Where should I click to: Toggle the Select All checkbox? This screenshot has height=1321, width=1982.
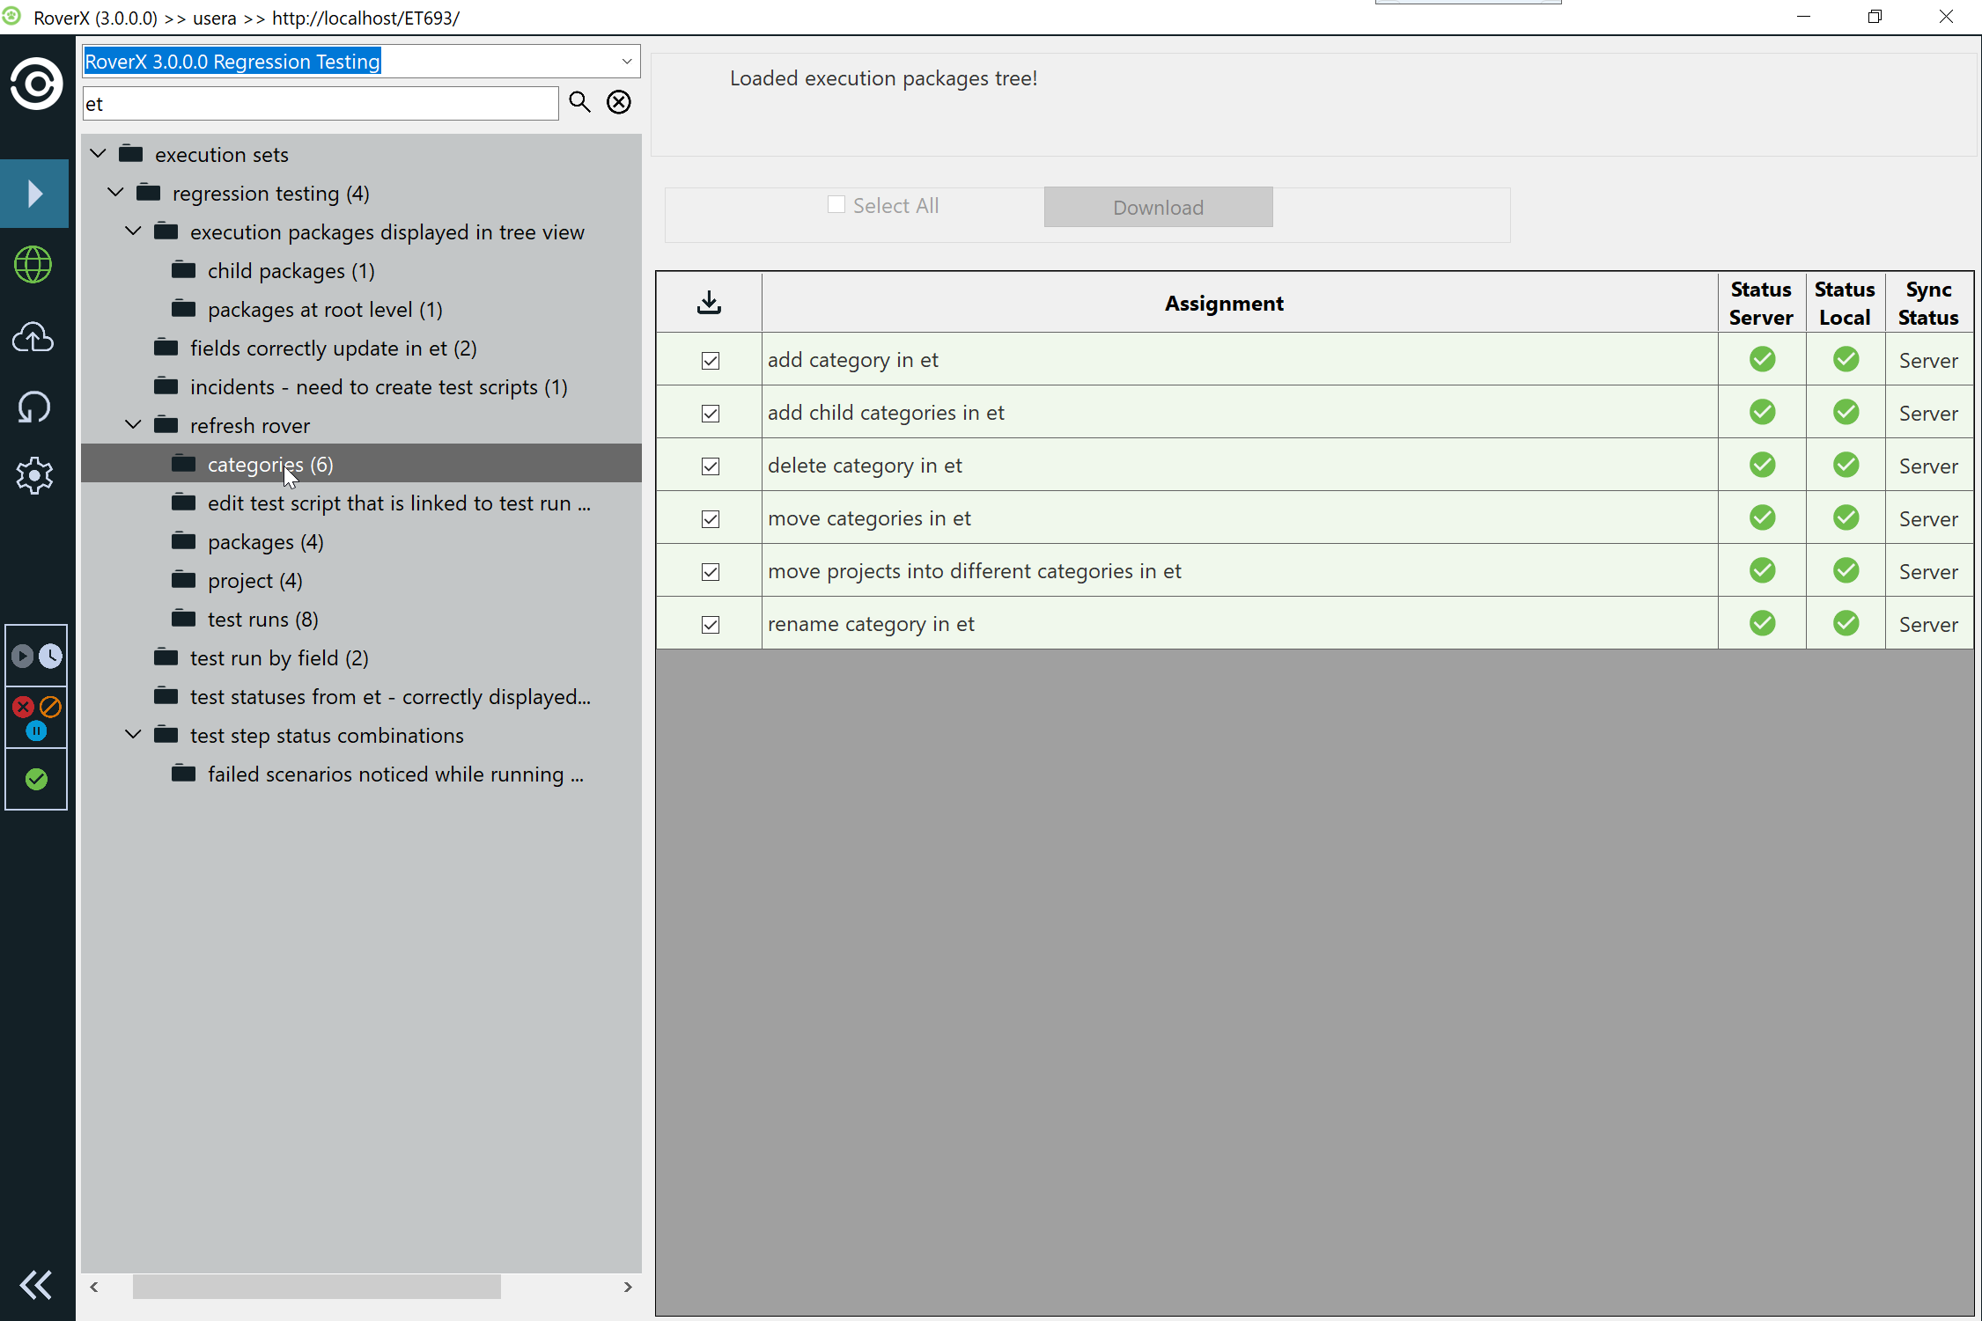coord(836,205)
